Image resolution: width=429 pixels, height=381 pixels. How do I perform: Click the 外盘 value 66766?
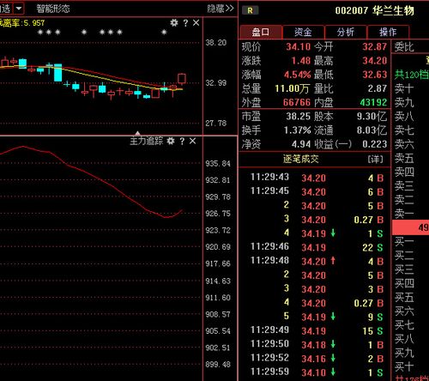click(x=297, y=102)
